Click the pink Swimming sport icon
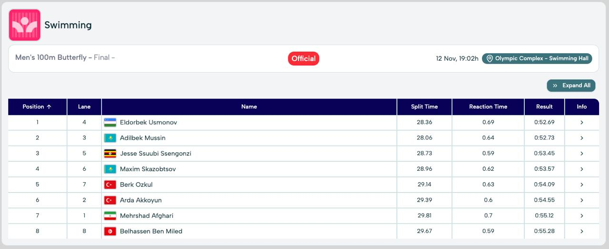Viewport: 609px width, 249px height. pos(25,25)
